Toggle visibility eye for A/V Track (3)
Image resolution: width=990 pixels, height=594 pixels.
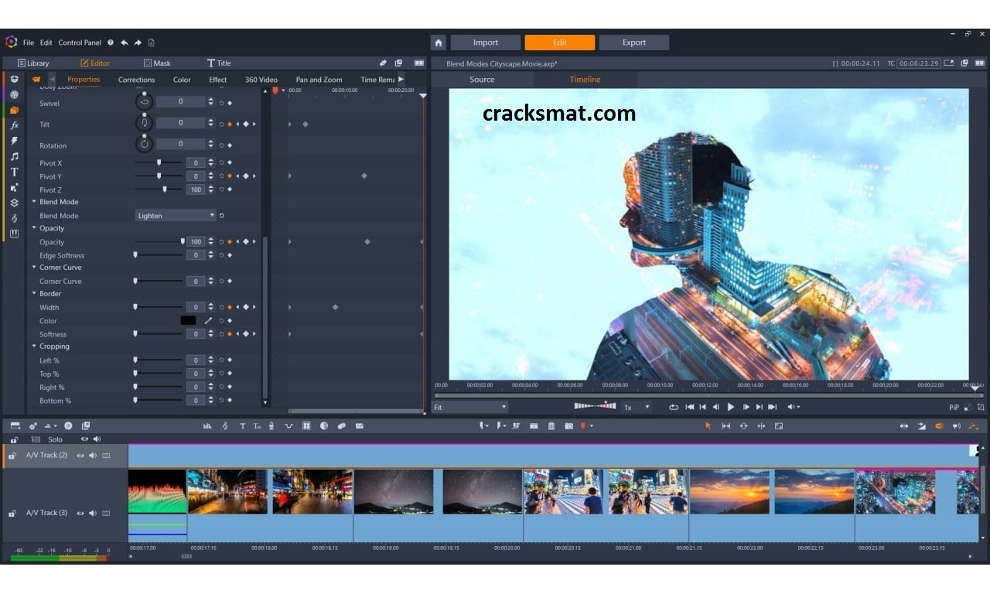pyautogui.click(x=80, y=513)
